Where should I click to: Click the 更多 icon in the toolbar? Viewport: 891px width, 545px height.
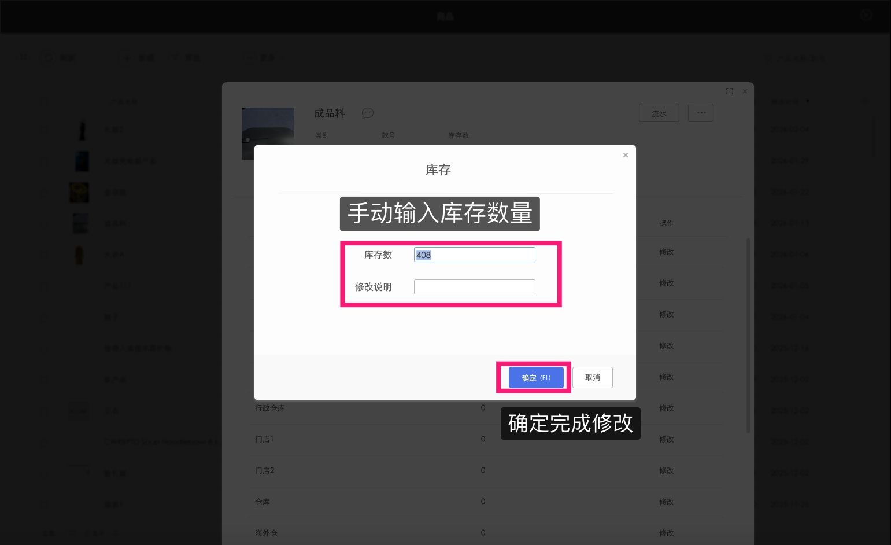pos(250,58)
